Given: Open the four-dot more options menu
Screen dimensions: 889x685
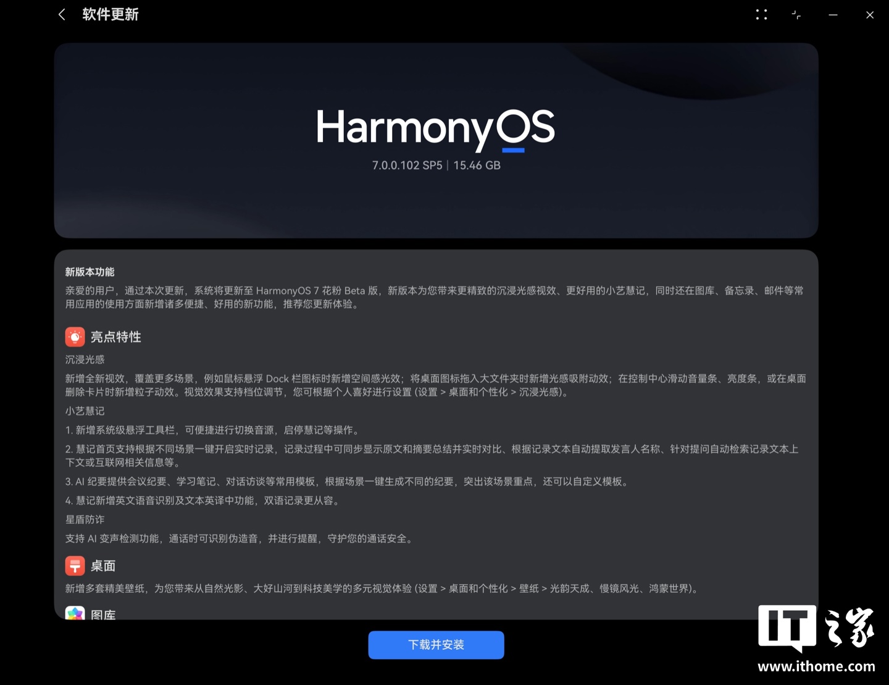Looking at the screenshot, I should [x=762, y=15].
